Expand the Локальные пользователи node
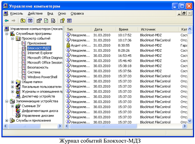Viewport: 195px width, 144px height. point(12,87)
